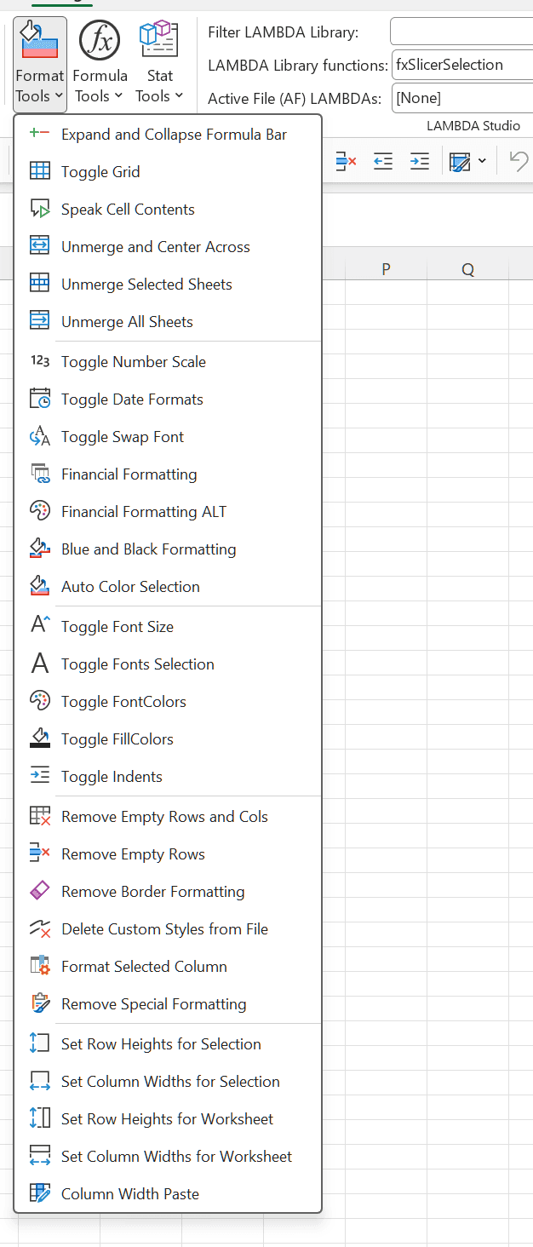Click the Toggle Date Formats icon
This screenshot has height=1247, width=533.
point(40,399)
